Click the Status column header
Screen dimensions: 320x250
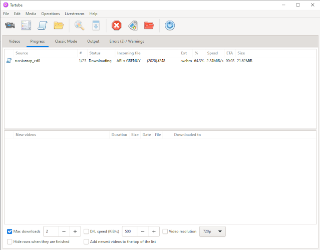click(x=101, y=53)
